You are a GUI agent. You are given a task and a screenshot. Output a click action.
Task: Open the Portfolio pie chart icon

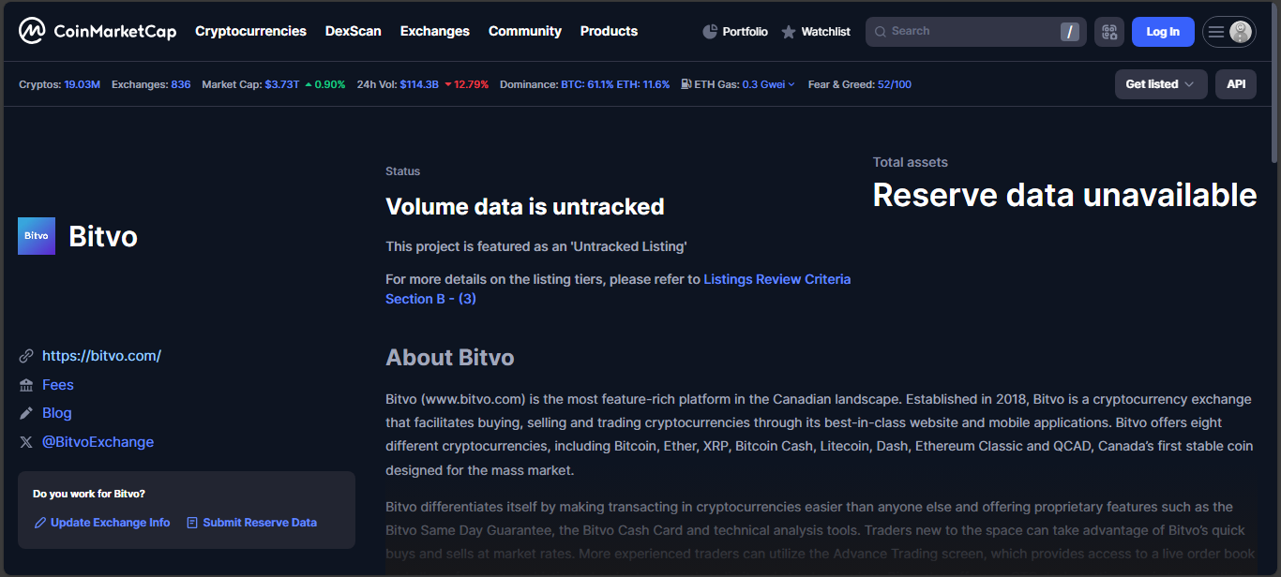(x=710, y=32)
